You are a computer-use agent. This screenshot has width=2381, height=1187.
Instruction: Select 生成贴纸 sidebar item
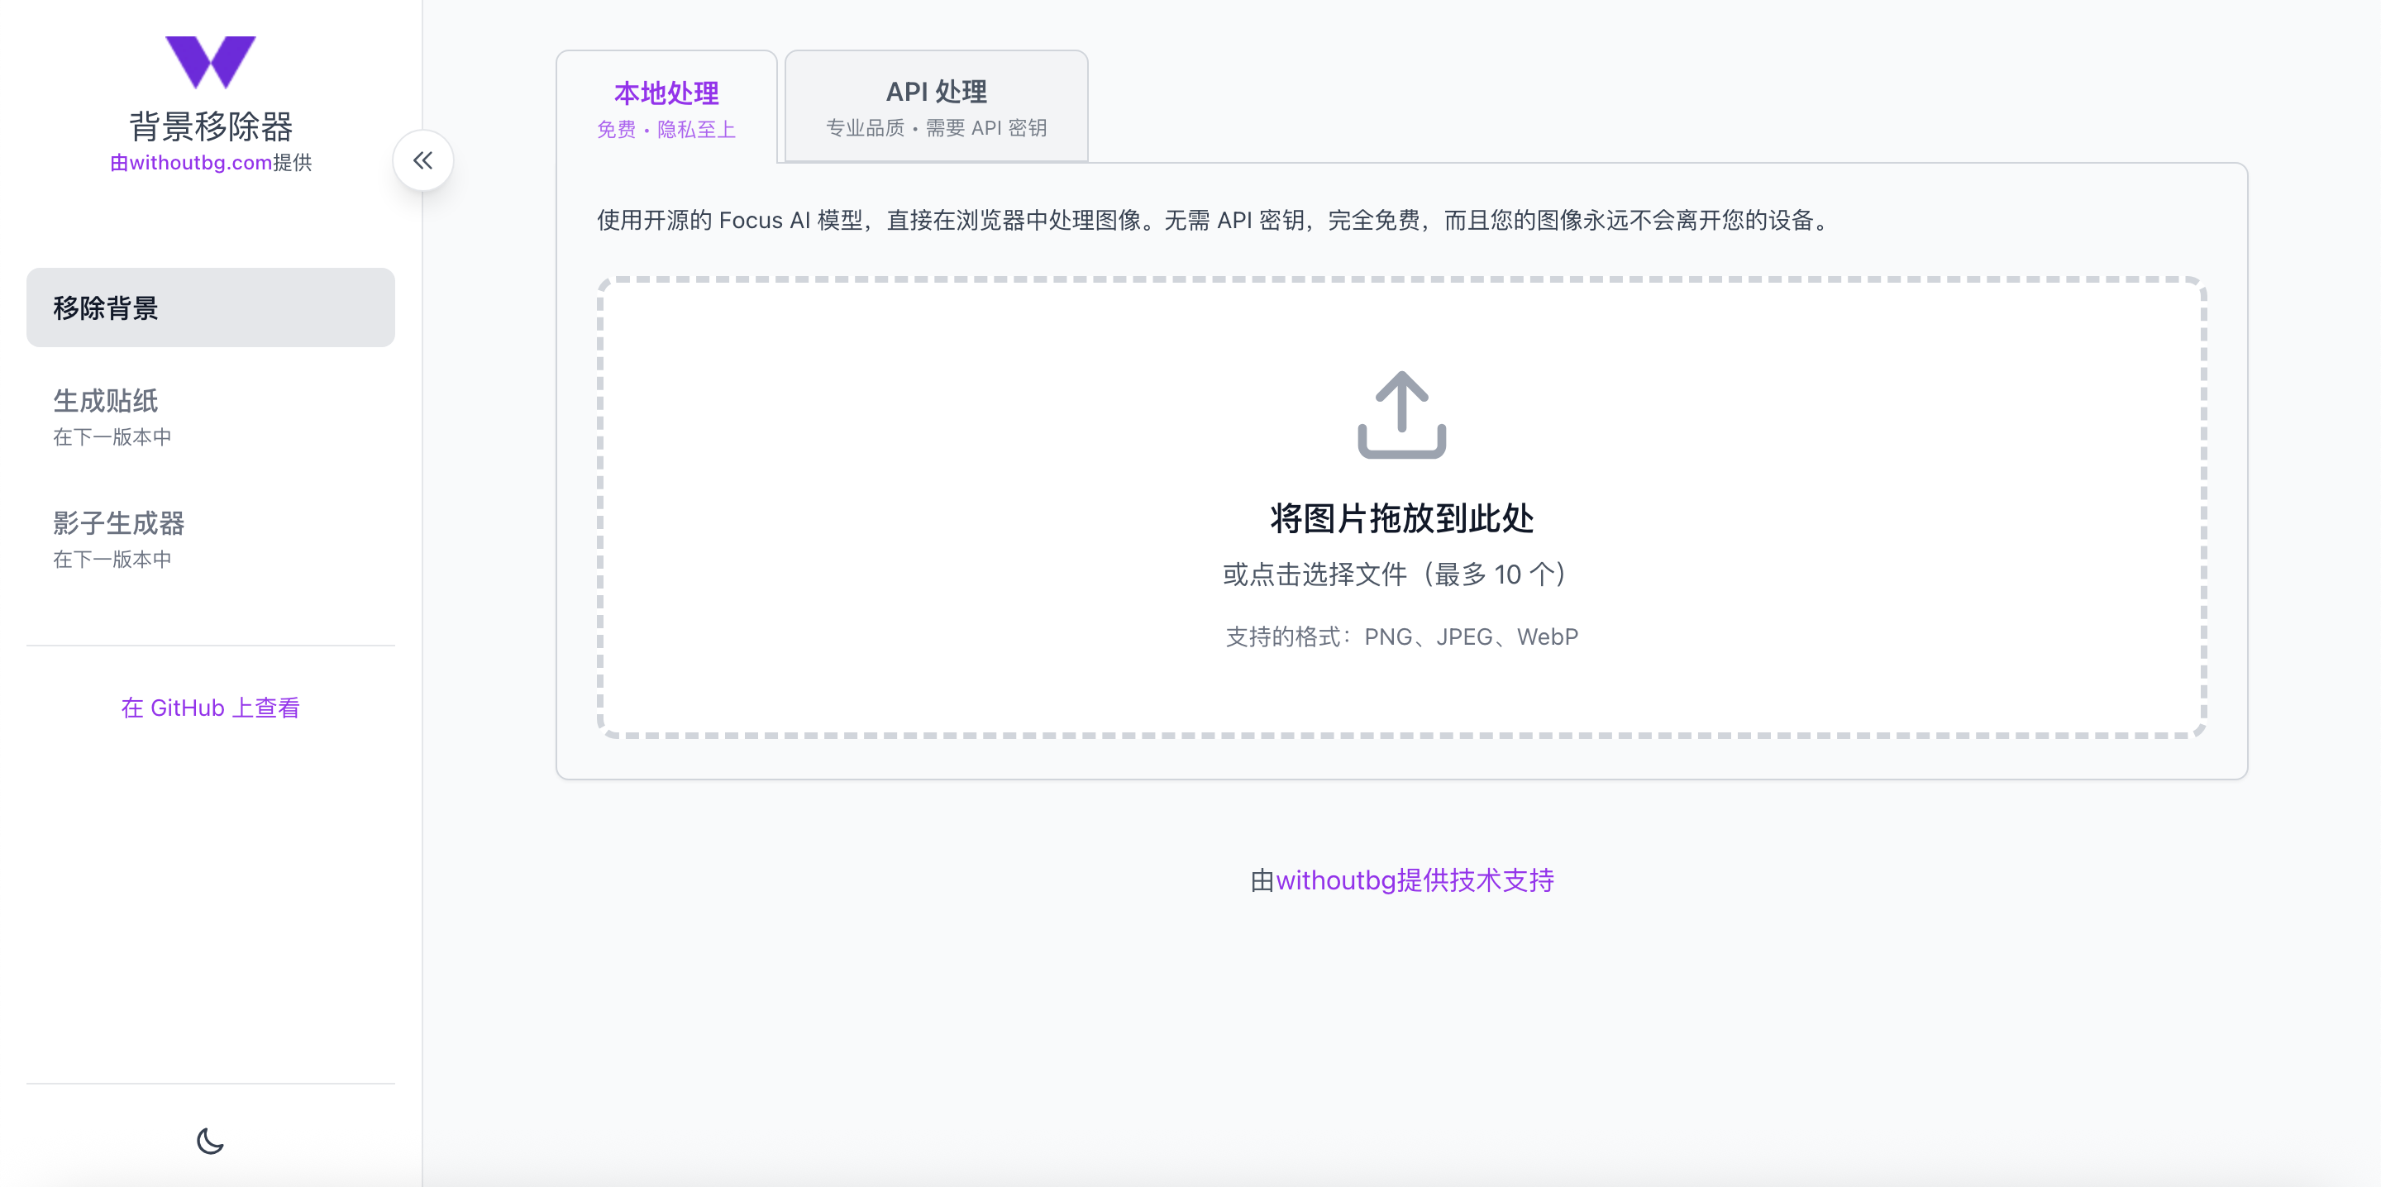(105, 401)
